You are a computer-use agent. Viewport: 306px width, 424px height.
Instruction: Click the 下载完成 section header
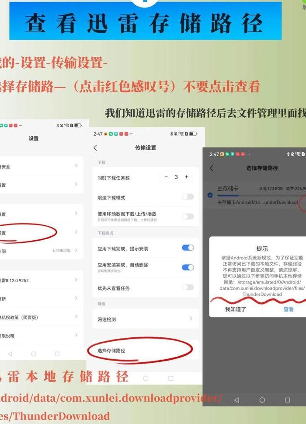pyautogui.click(x=105, y=233)
